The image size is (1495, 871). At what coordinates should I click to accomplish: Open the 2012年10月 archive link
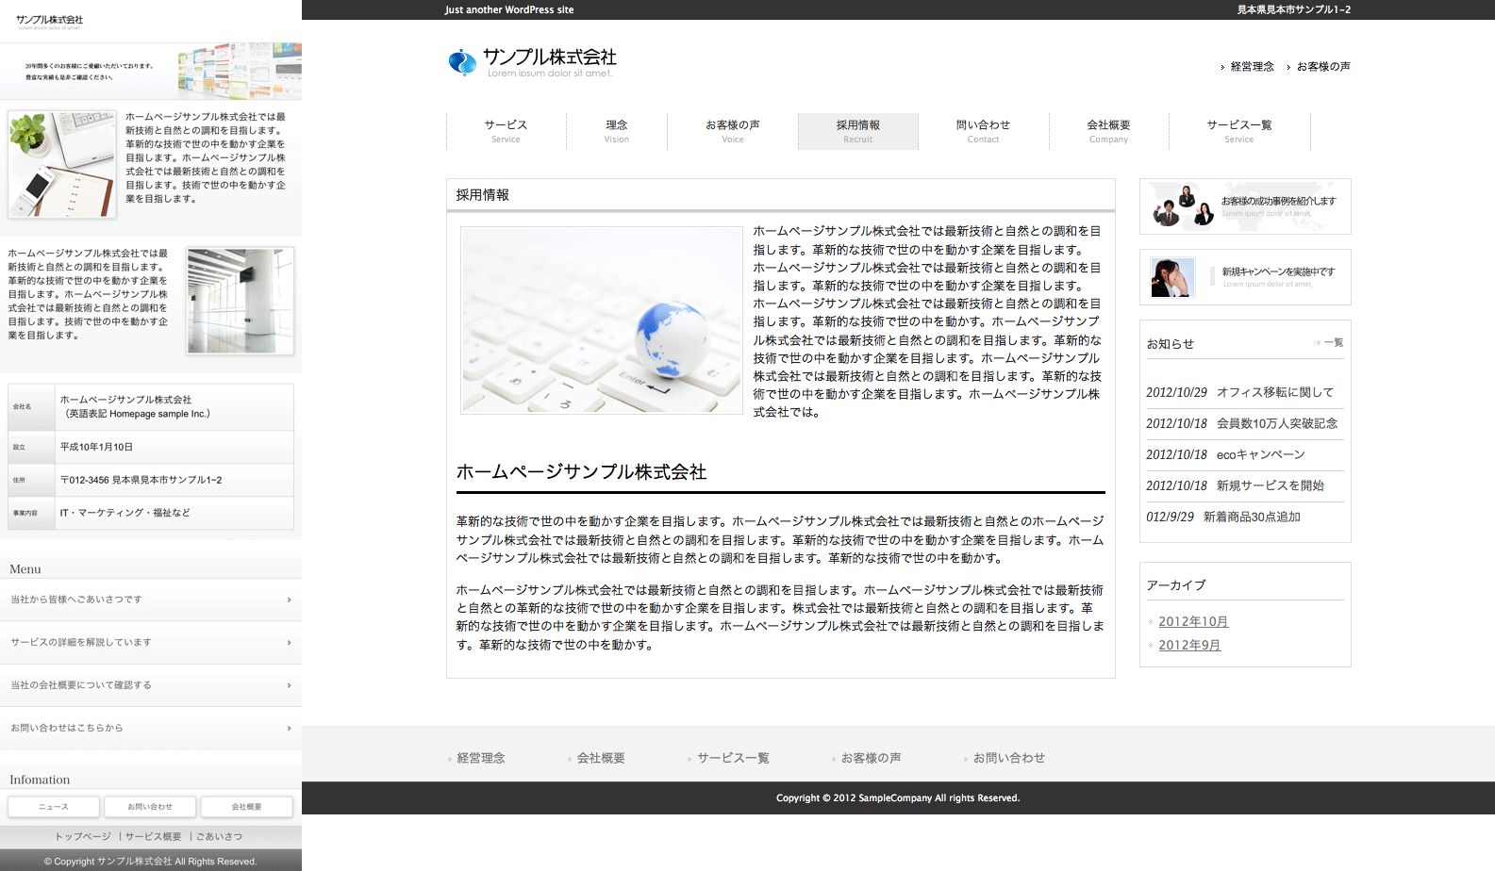[x=1193, y=622]
